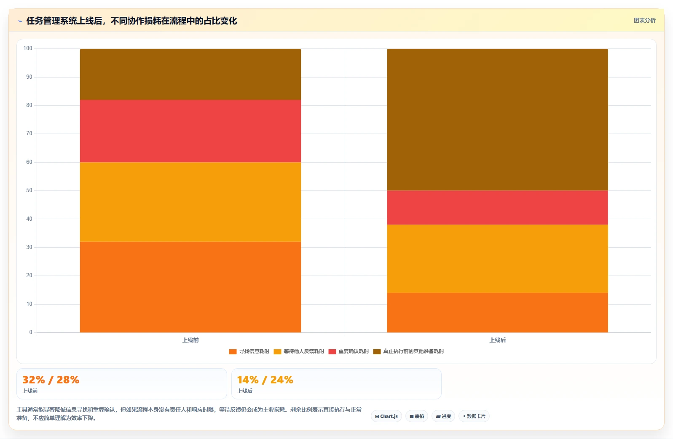Image resolution: width=673 pixels, height=439 pixels.
Task: Open the 32% / 28% 上线前 data card
Action: pos(122,384)
